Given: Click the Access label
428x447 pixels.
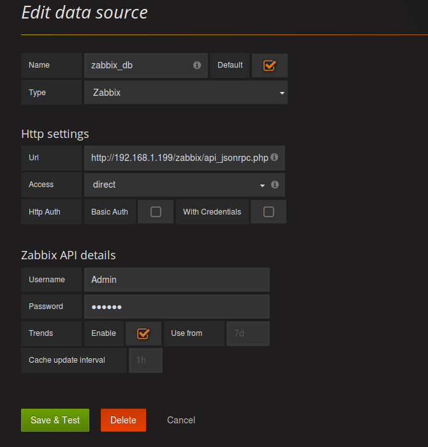Looking at the screenshot, I should point(41,185).
